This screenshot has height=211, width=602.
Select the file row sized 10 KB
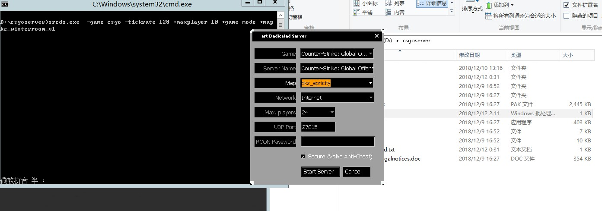click(488, 141)
